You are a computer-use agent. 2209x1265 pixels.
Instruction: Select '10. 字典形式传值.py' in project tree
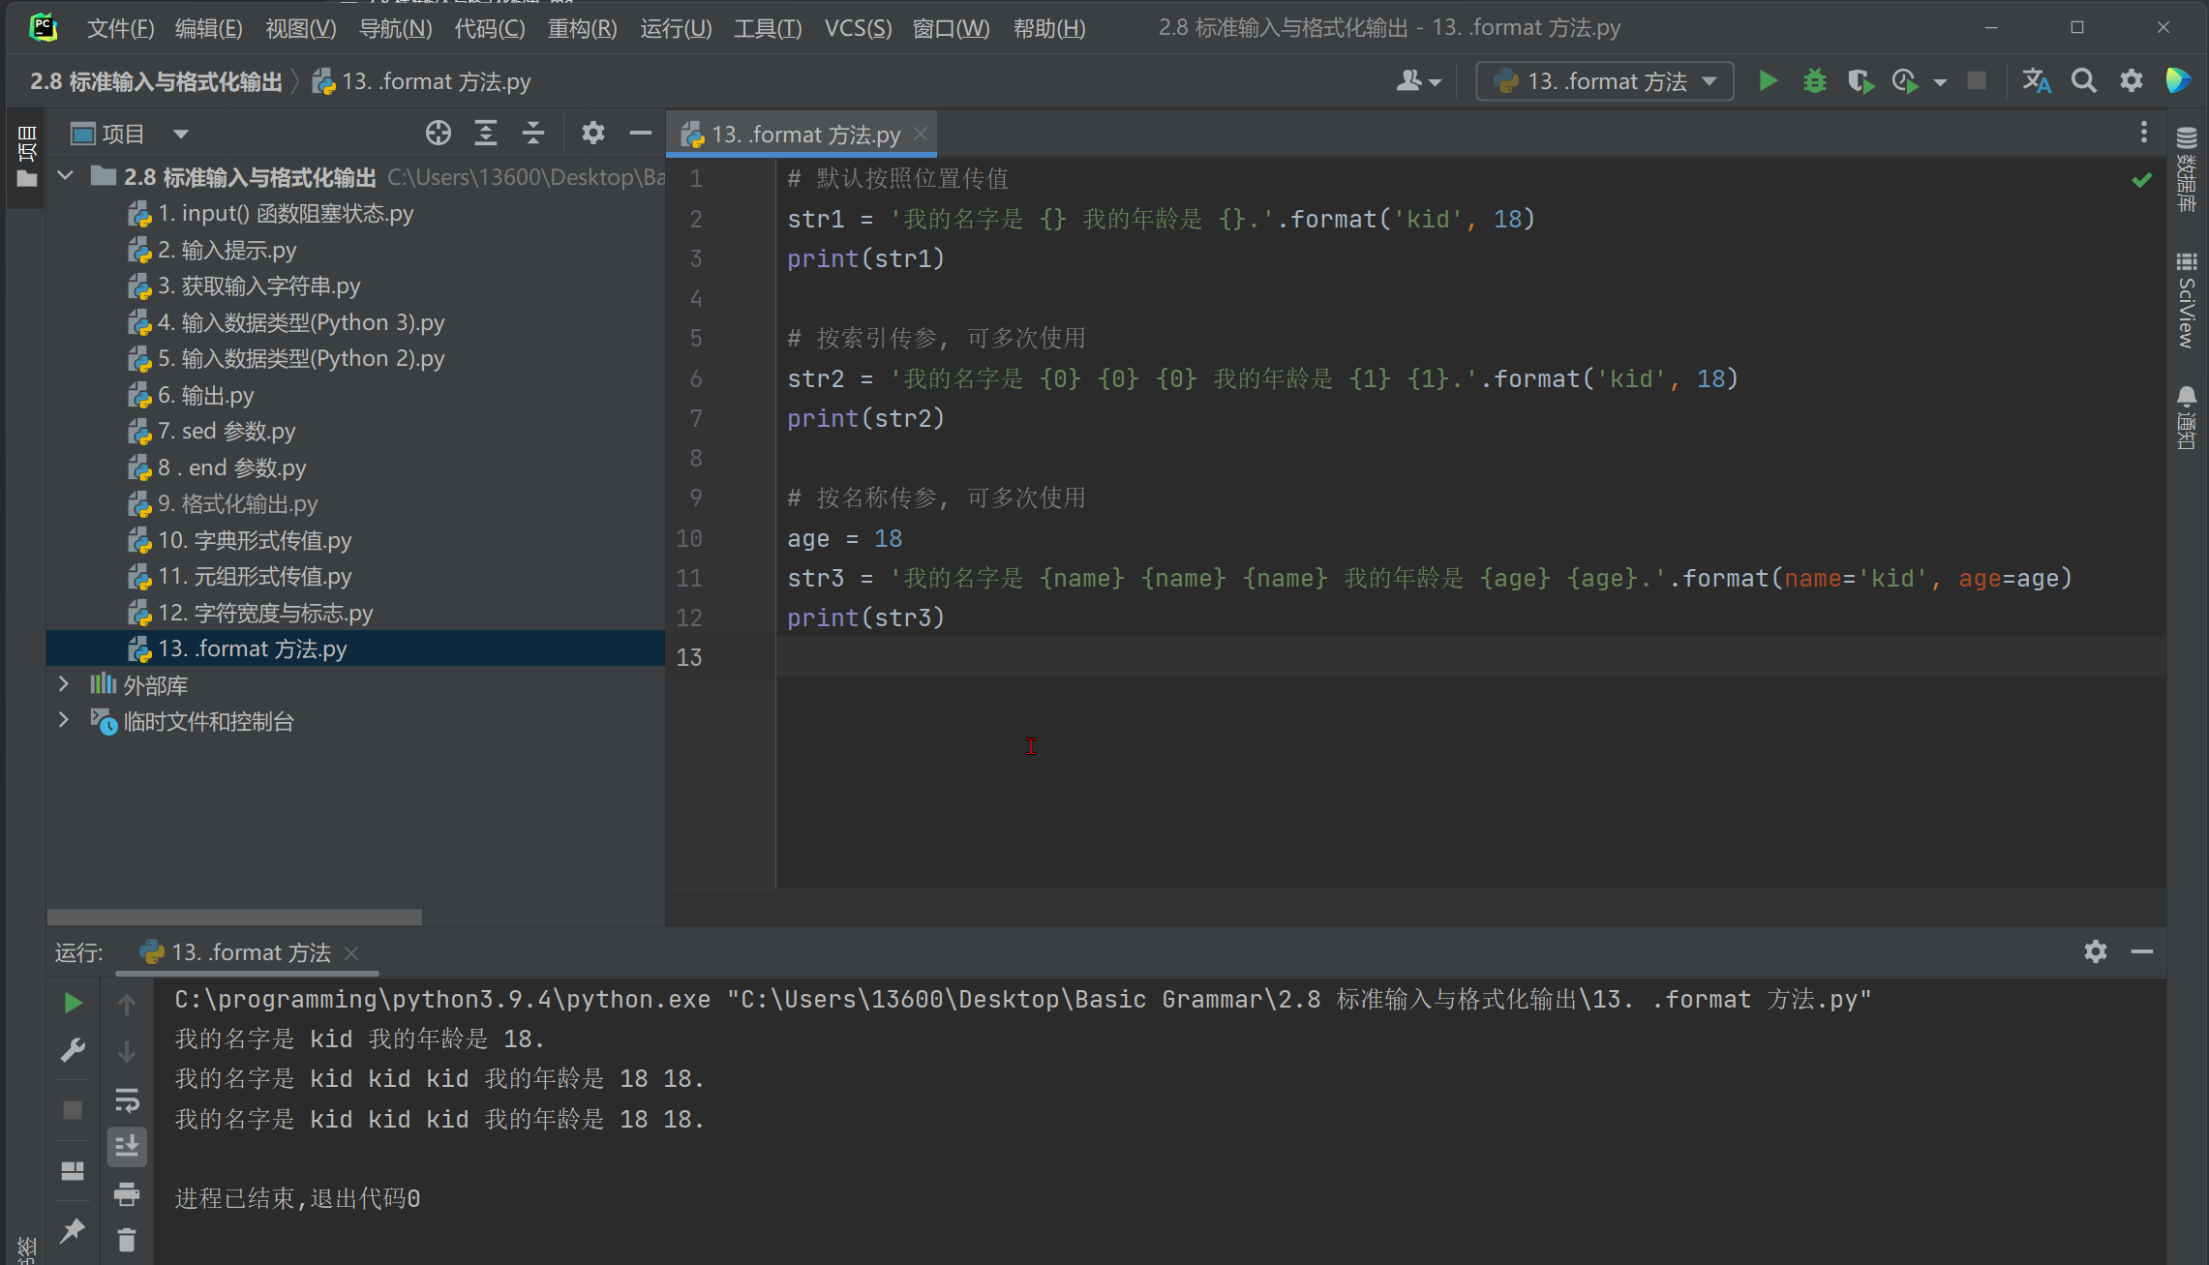click(x=255, y=541)
